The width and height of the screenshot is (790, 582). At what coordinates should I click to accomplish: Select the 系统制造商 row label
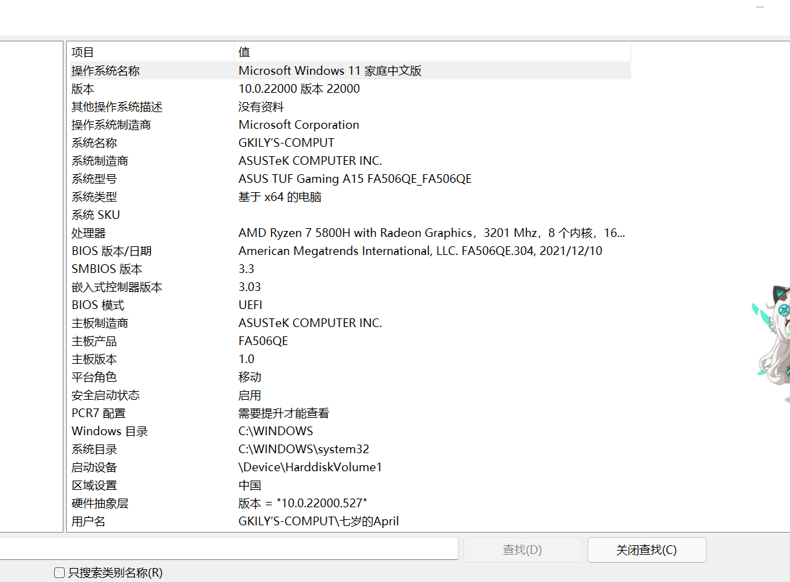point(100,161)
